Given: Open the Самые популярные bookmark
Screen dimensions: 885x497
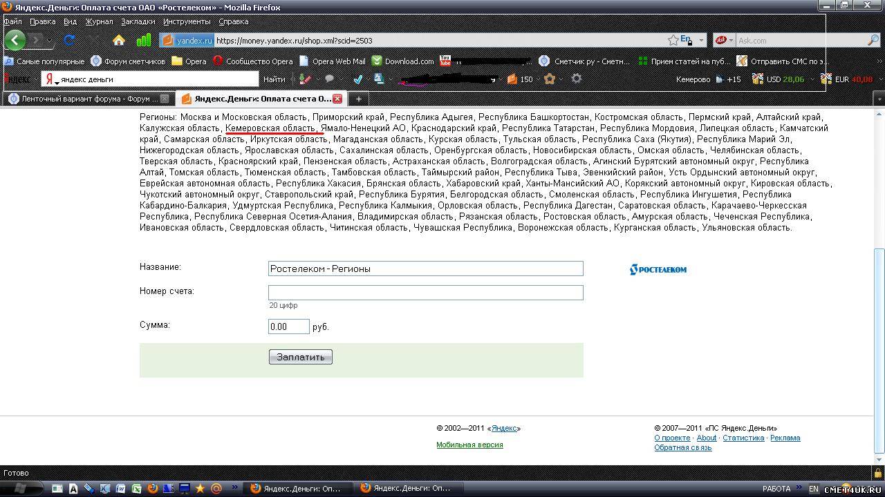Looking at the screenshot, I should [44, 61].
